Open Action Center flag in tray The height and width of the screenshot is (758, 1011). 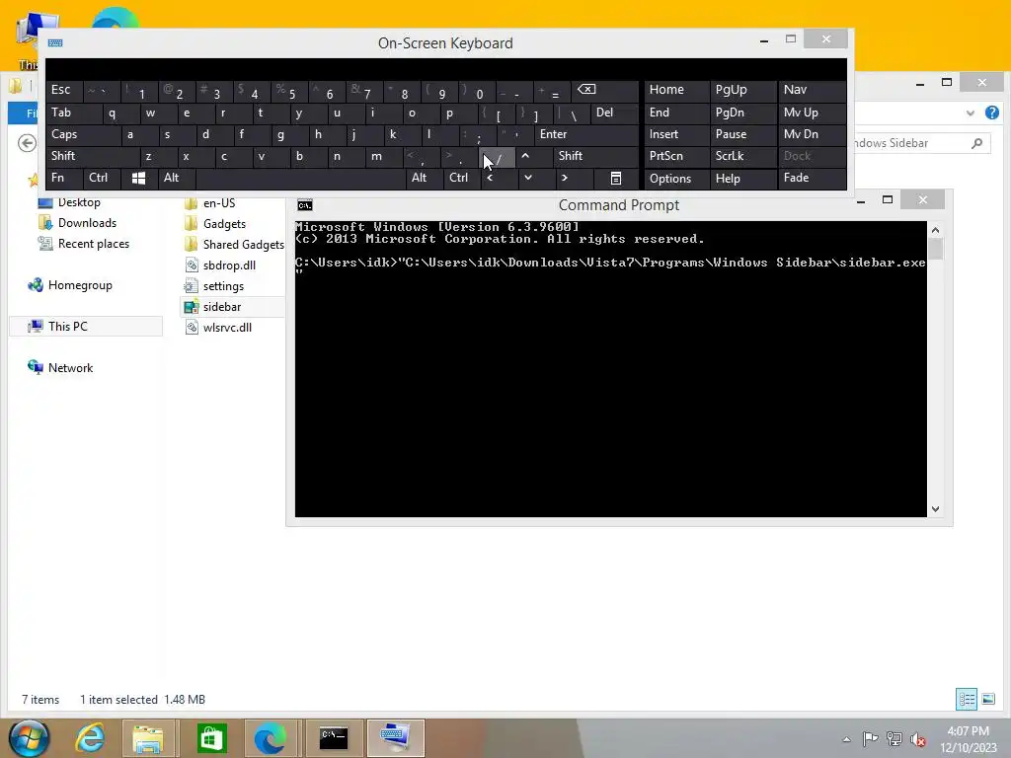click(870, 738)
